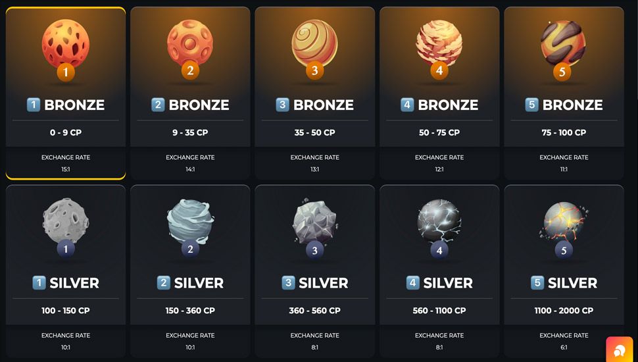Click the Bronze 1 porous orange planet
638x362 pixels.
tap(66, 43)
